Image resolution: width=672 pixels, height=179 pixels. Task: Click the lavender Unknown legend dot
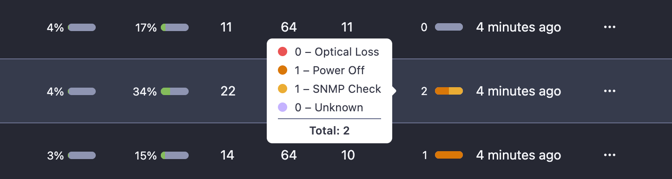tap(283, 108)
